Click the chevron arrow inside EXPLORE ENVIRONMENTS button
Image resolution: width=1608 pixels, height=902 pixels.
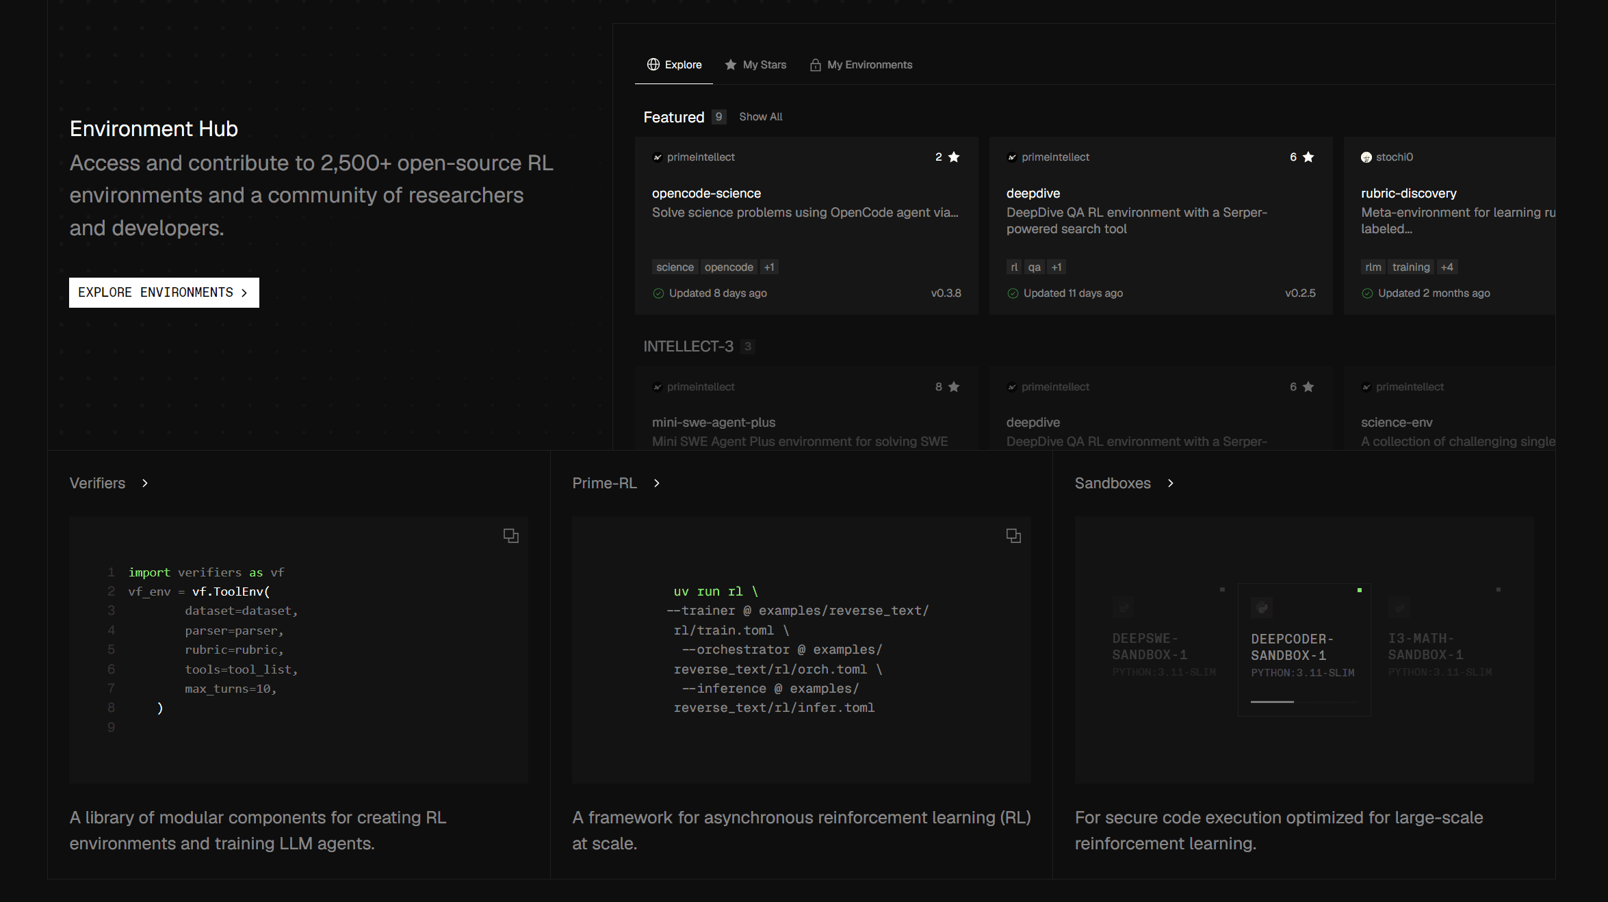(x=244, y=293)
